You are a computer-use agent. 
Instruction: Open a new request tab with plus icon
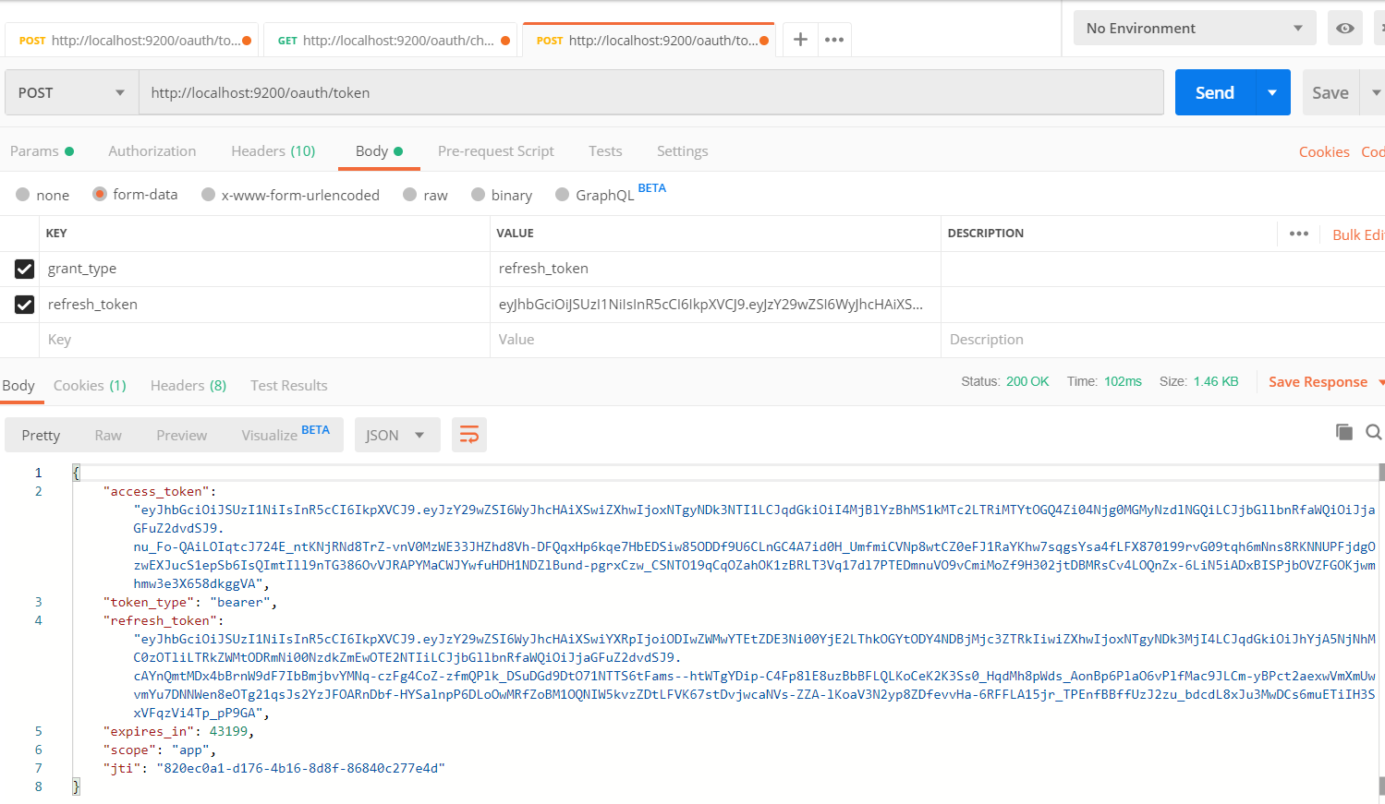pos(800,40)
